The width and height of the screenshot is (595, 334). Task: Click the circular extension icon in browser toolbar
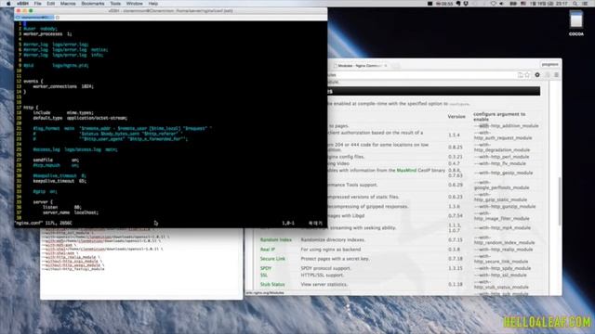coord(537,75)
